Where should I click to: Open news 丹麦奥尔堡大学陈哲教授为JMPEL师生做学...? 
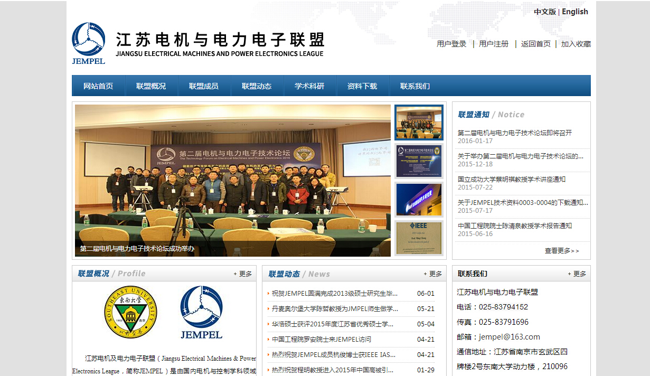335,309
